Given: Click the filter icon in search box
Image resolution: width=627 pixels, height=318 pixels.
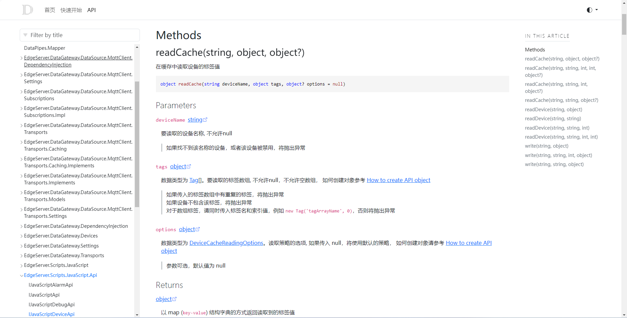Looking at the screenshot, I should pyautogui.click(x=25, y=35).
